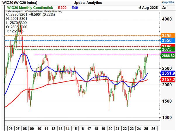Click the 2000 price axis label
This screenshot has width=176, height=131.
(167, 85)
